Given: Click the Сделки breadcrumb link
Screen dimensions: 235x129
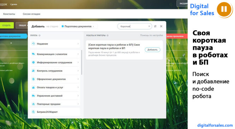Looking at the screenshot, I should [13, 4].
